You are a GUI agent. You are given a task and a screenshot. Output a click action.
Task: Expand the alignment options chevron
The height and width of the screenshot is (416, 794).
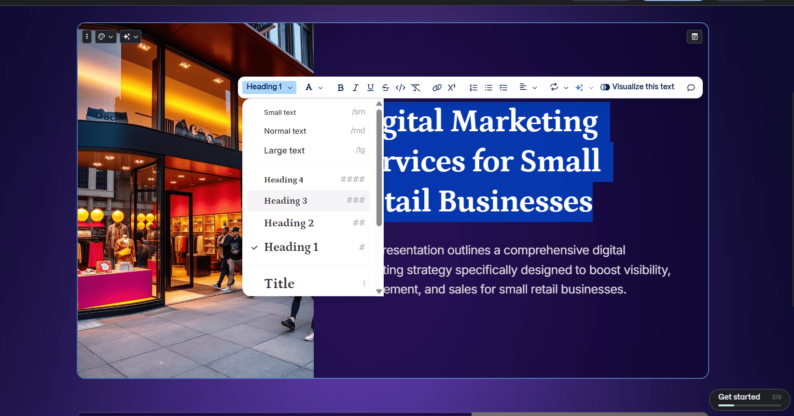(x=535, y=88)
